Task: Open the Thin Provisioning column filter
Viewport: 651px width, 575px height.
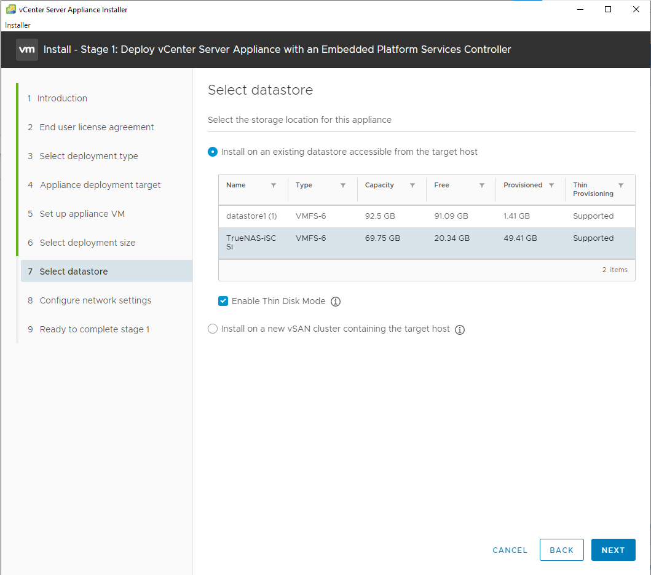Action: tap(621, 186)
